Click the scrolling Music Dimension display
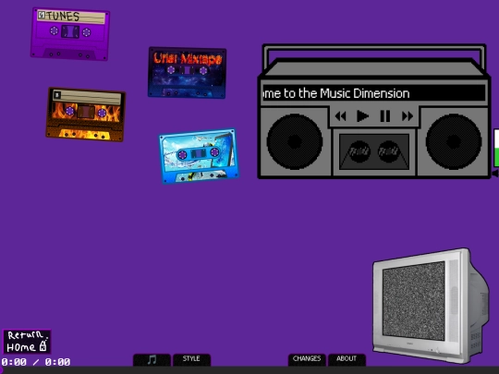The width and height of the screenshot is (499, 374). [374, 93]
